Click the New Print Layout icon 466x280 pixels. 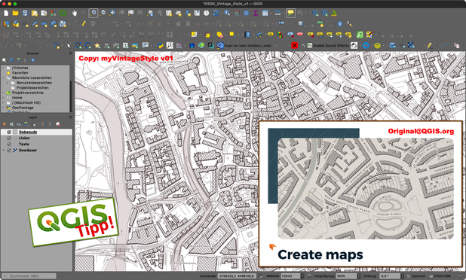point(35,13)
